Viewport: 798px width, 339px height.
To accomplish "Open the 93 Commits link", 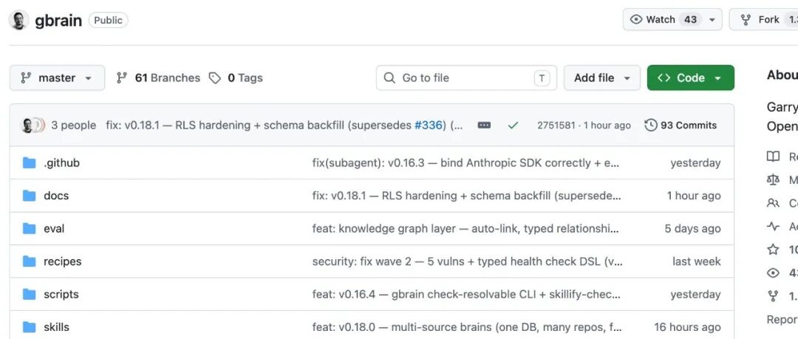I will (x=681, y=126).
